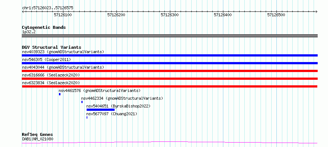Click the DAB1|NM_021080 gene label
The image size is (328, 147).
(38, 139)
